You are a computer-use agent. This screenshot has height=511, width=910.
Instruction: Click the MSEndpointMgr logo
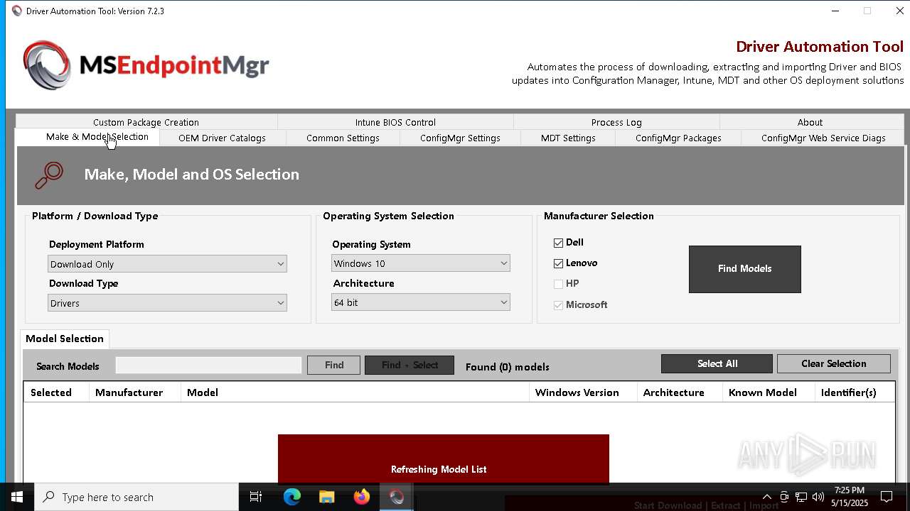point(146,65)
